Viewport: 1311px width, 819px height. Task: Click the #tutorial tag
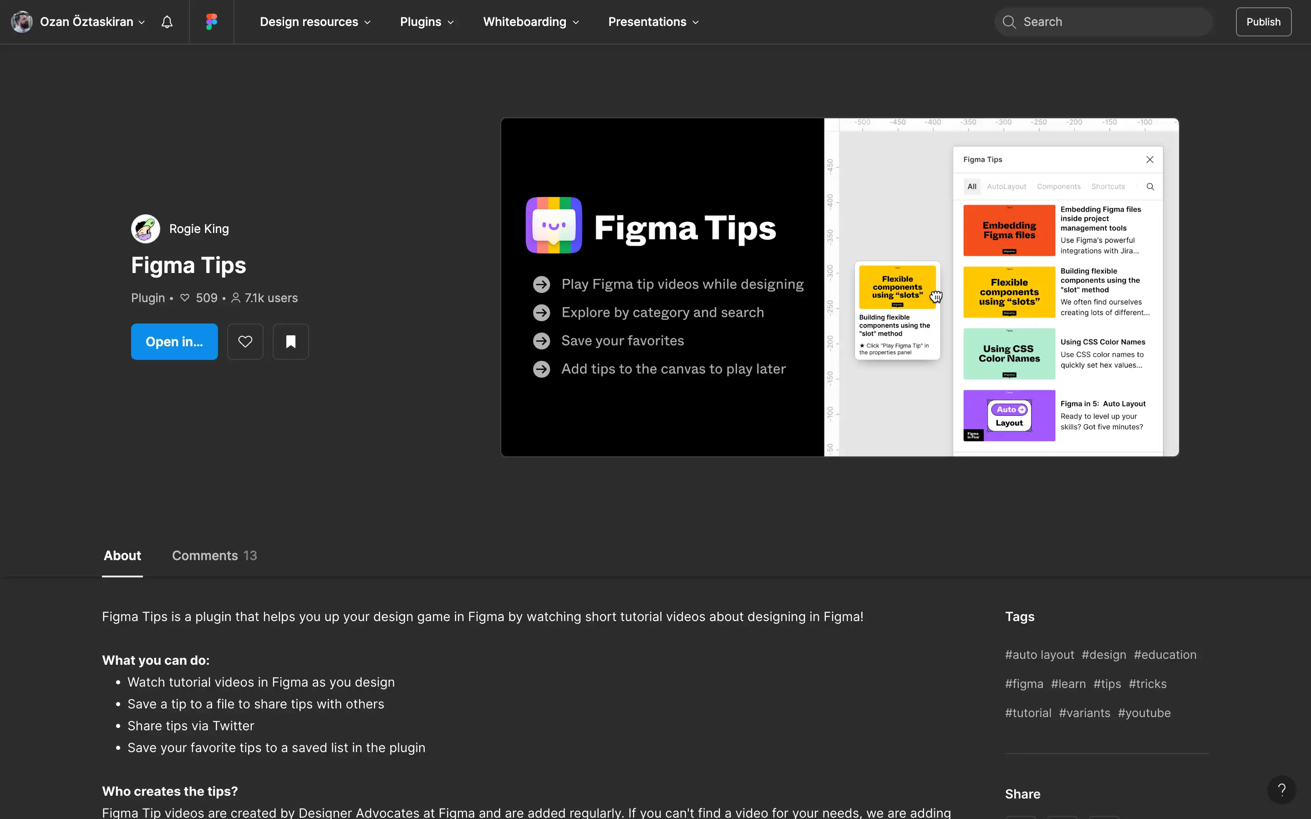point(1028,713)
